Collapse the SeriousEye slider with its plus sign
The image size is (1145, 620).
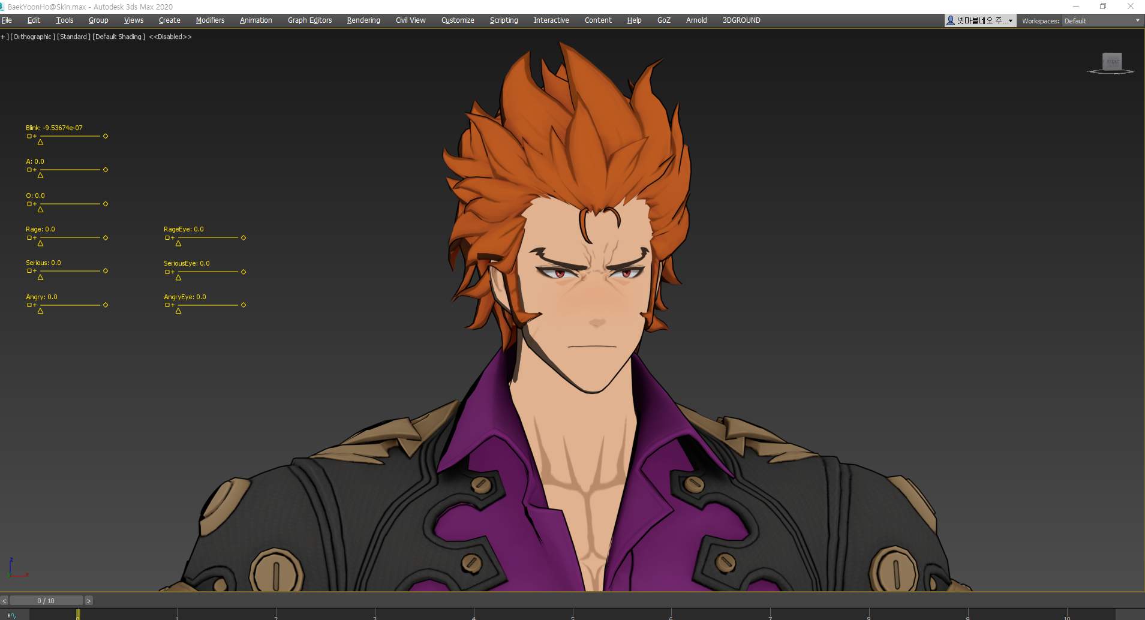173,273
